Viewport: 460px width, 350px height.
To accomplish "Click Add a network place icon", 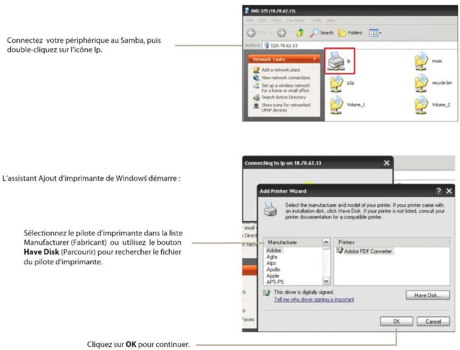I will coord(256,70).
